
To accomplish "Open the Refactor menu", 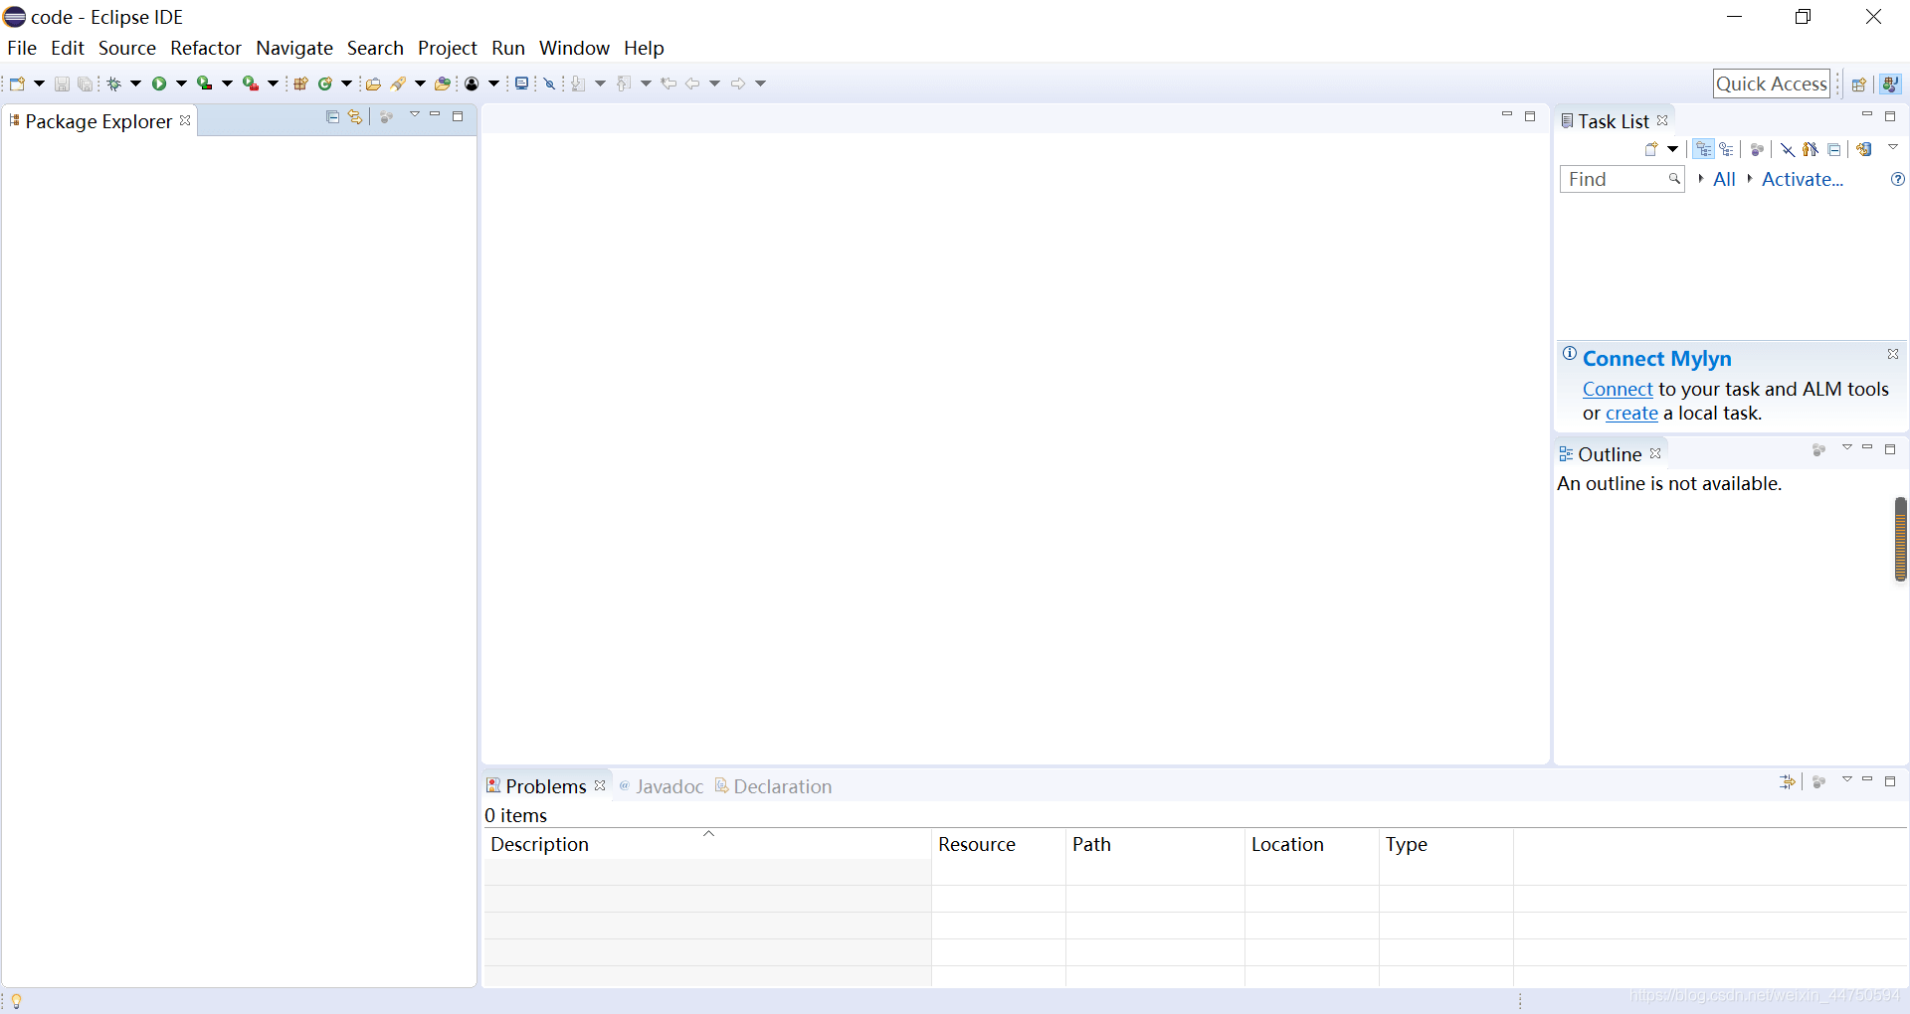I will click(x=206, y=48).
